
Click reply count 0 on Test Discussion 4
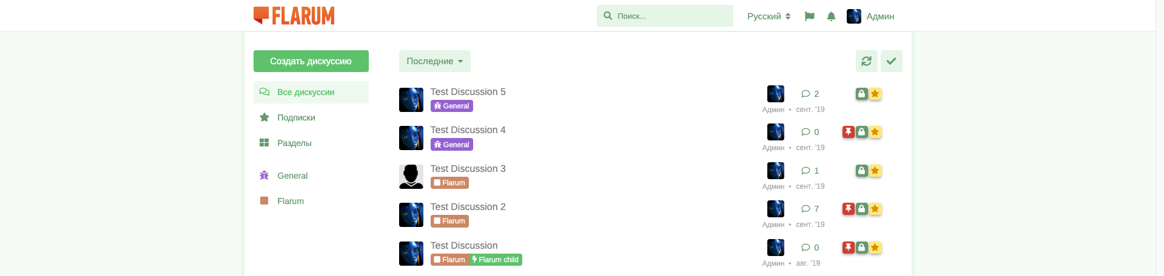coord(810,132)
